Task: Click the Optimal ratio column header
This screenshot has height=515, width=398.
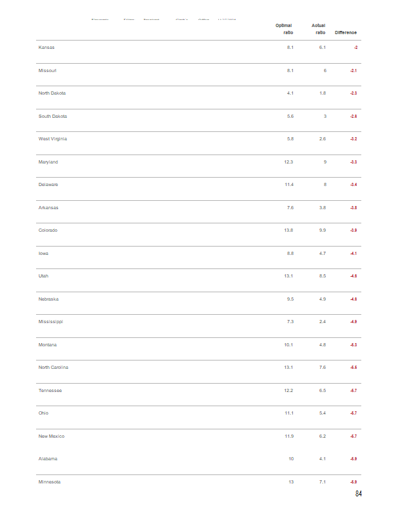Action: point(284,29)
